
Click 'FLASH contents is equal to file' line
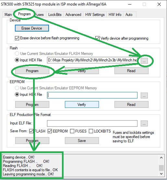[30, 170]
